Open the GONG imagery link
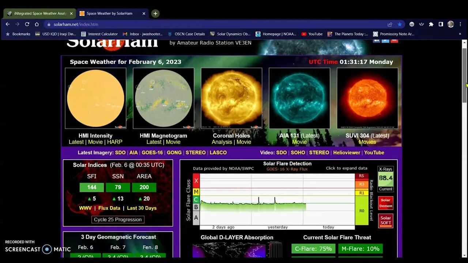Viewport: 468px width, 263px height. pos(174,153)
